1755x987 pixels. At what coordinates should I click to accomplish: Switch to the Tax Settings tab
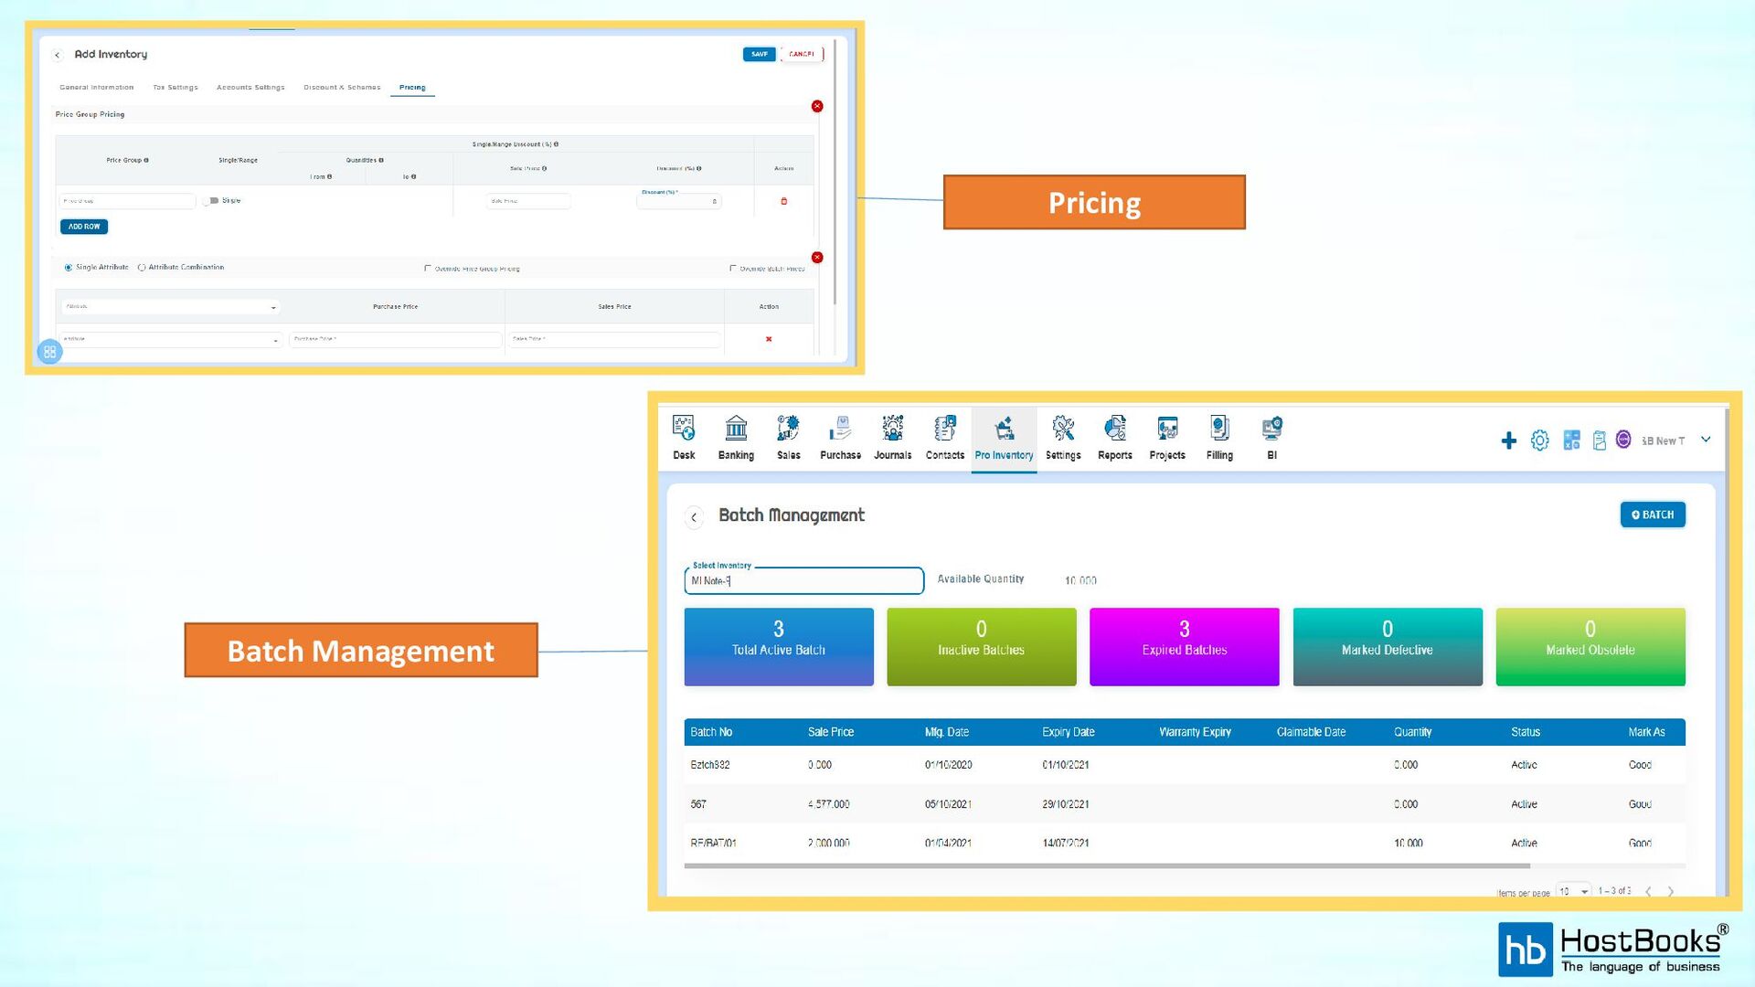175,88
